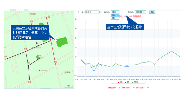Expand the 曲线类型 dropdown arrow
Viewport: 185px width, 98px height.
[x=118, y=12]
